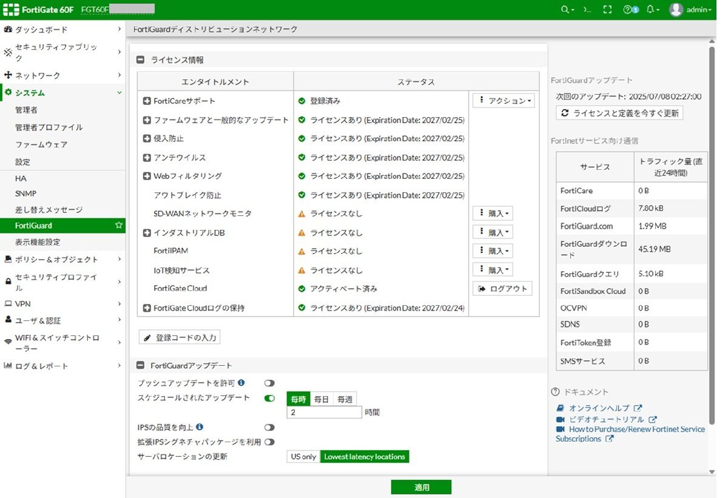Select US only server location
This screenshot has height=498, width=728.
[303, 457]
